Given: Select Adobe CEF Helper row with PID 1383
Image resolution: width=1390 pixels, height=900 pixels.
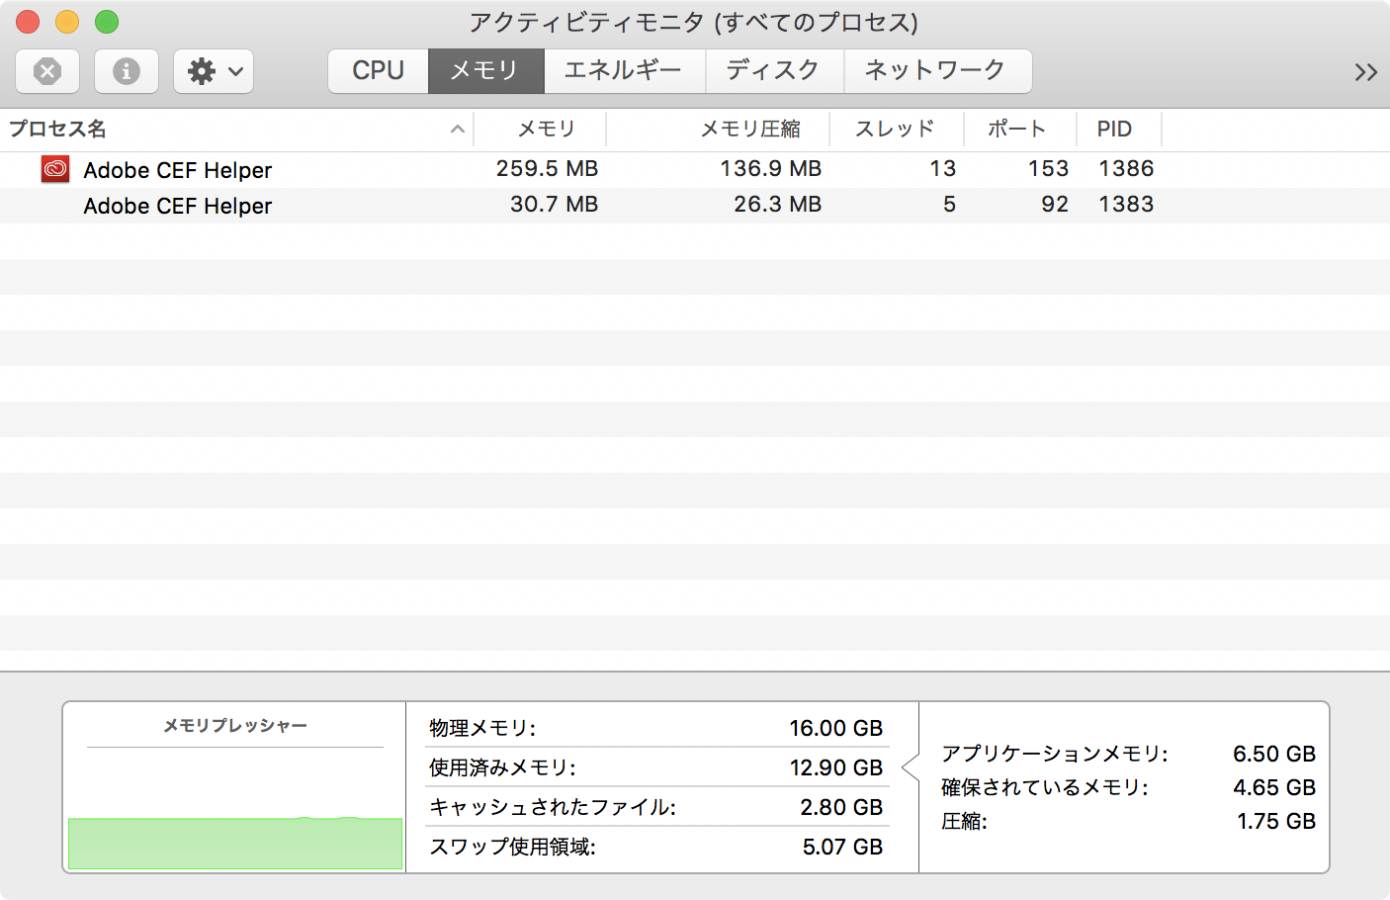Looking at the screenshot, I should pos(695,205).
